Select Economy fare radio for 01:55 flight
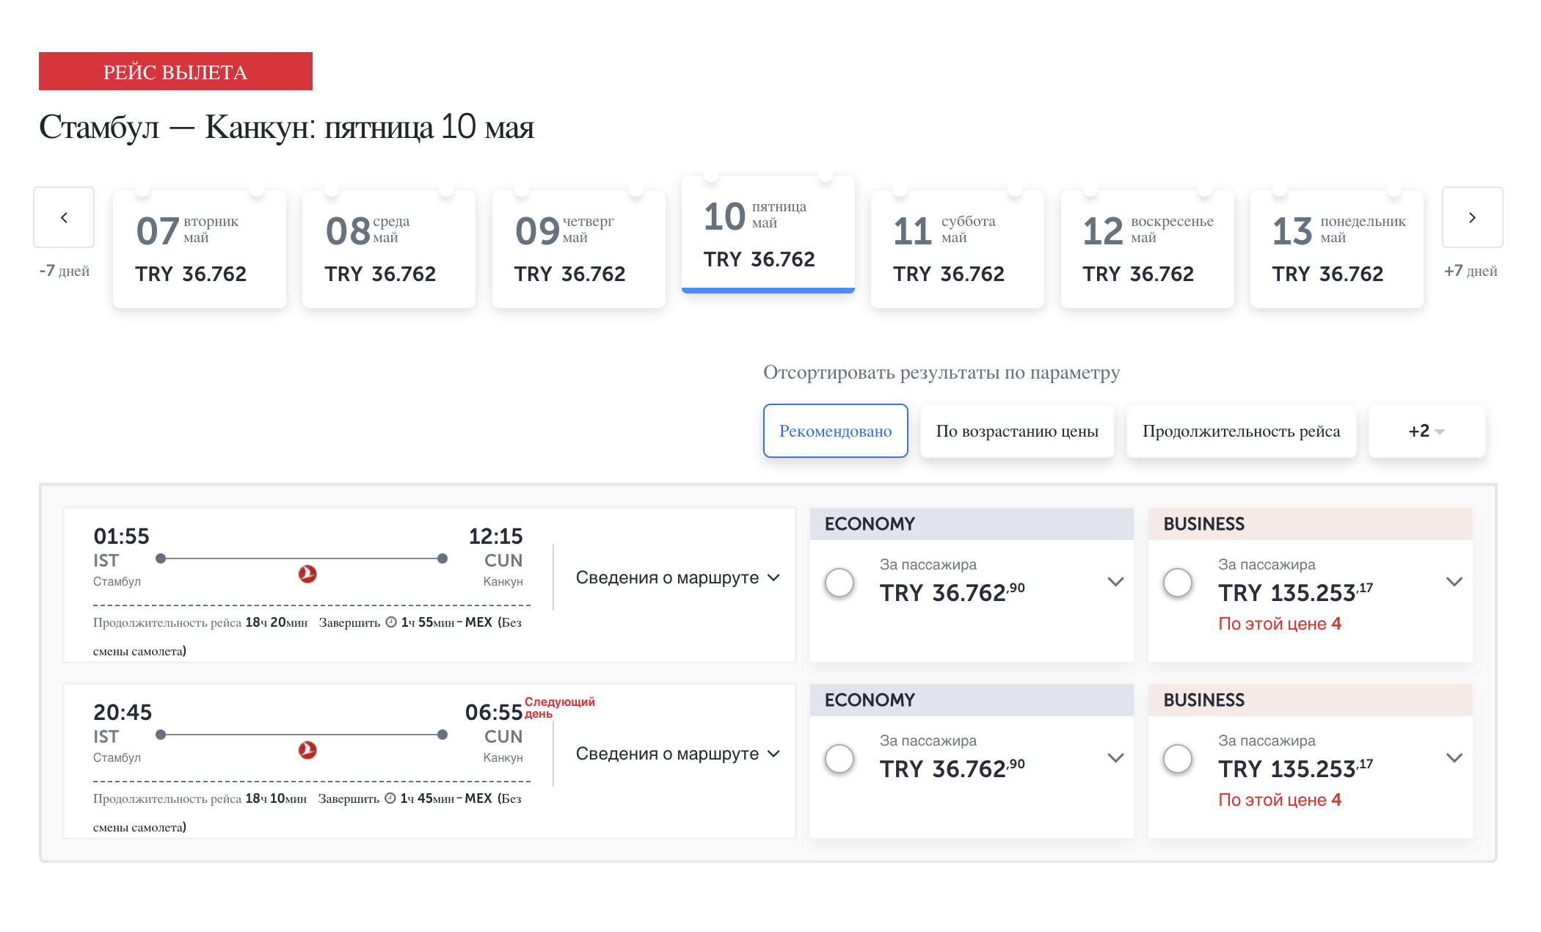 click(x=839, y=583)
